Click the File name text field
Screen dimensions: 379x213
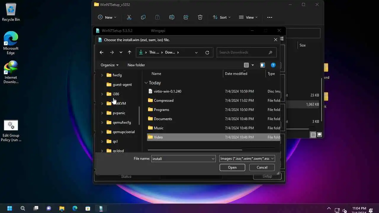[x=181, y=159]
